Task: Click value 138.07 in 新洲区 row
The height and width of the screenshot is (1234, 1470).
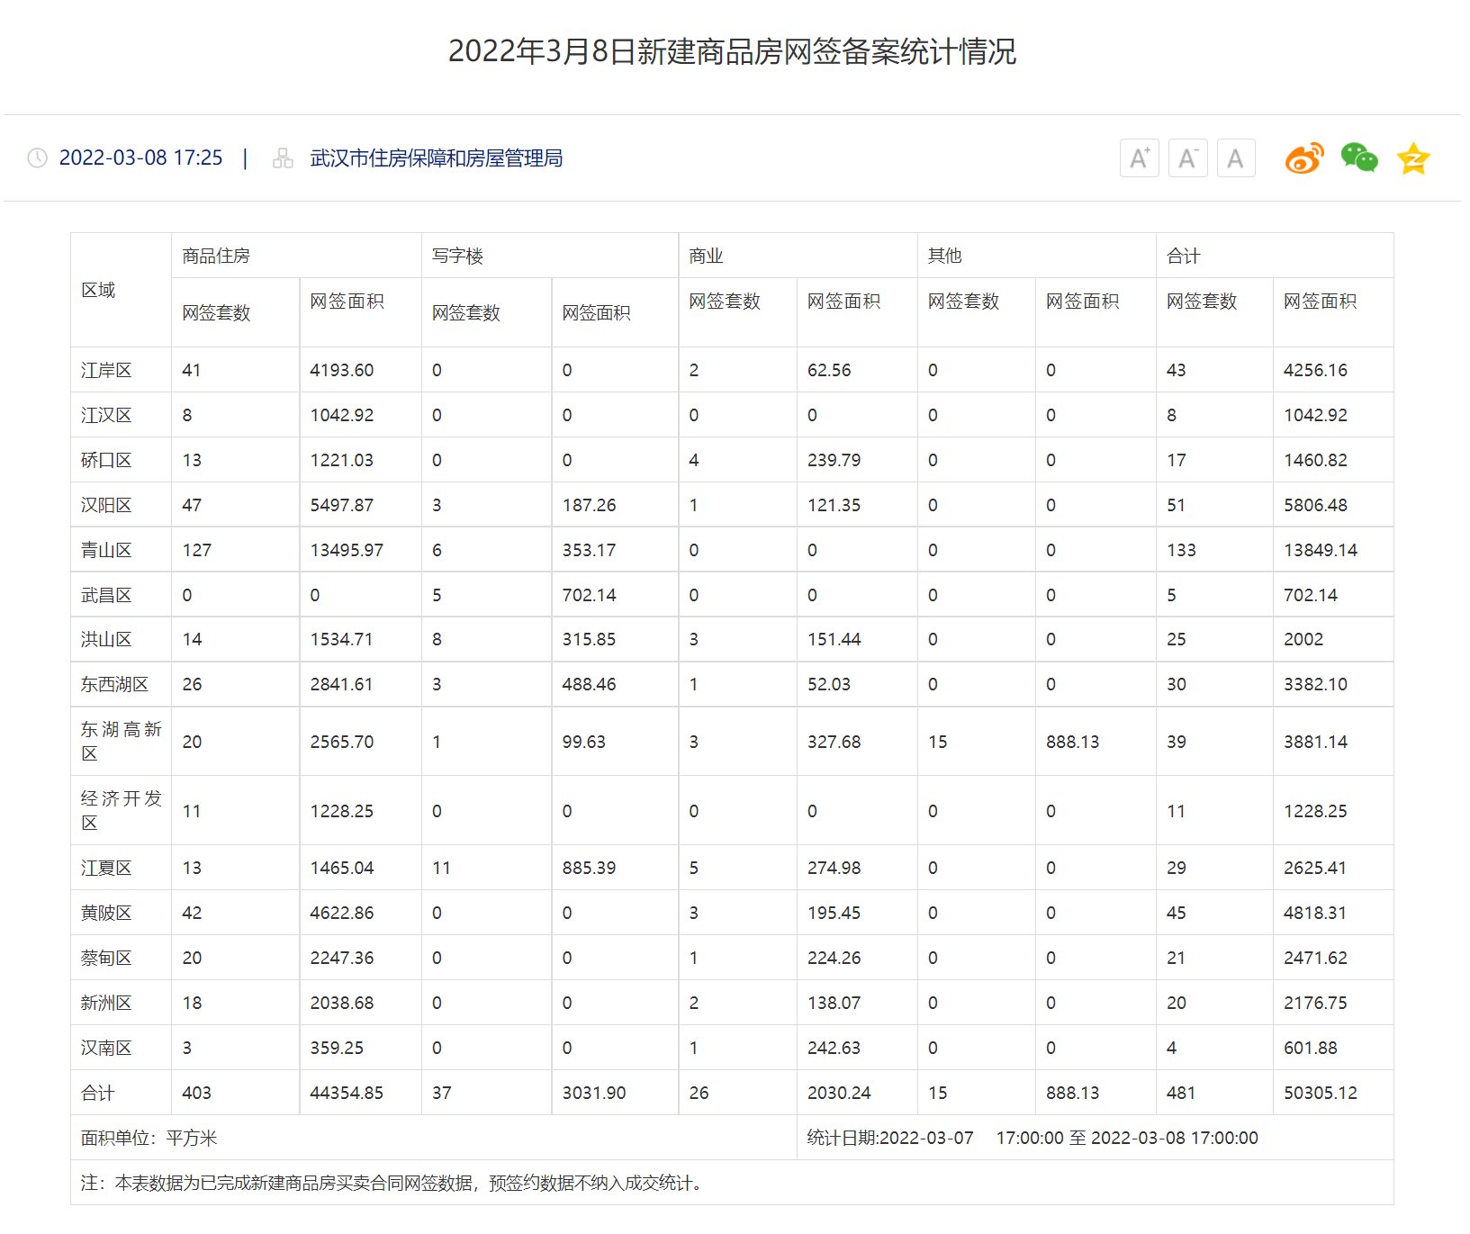Action: [x=834, y=1003]
